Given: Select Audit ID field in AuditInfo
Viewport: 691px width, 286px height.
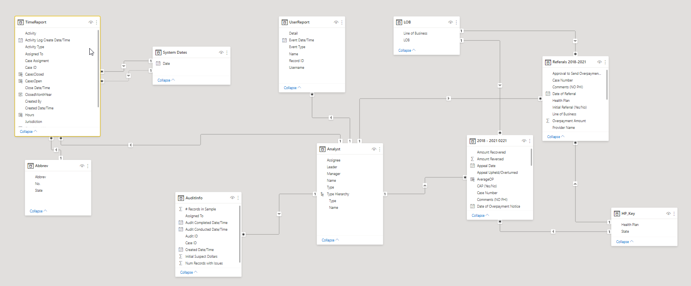Looking at the screenshot, I should tap(191, 236).
